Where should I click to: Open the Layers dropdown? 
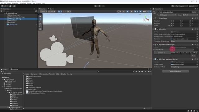(x=183, y=6)
